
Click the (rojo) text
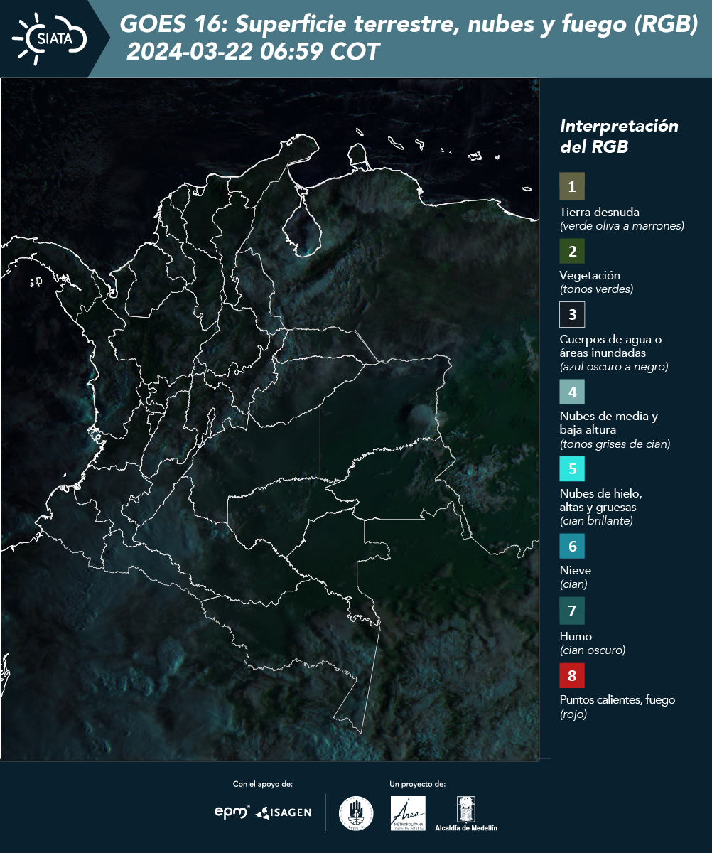tap(573, 715)
